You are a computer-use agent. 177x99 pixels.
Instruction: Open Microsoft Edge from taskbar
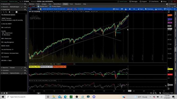pyautogui.click(x=65, y=97)
